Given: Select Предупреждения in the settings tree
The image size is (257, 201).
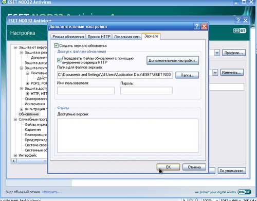Looking at the screenshot, I should tap(36, 140).
